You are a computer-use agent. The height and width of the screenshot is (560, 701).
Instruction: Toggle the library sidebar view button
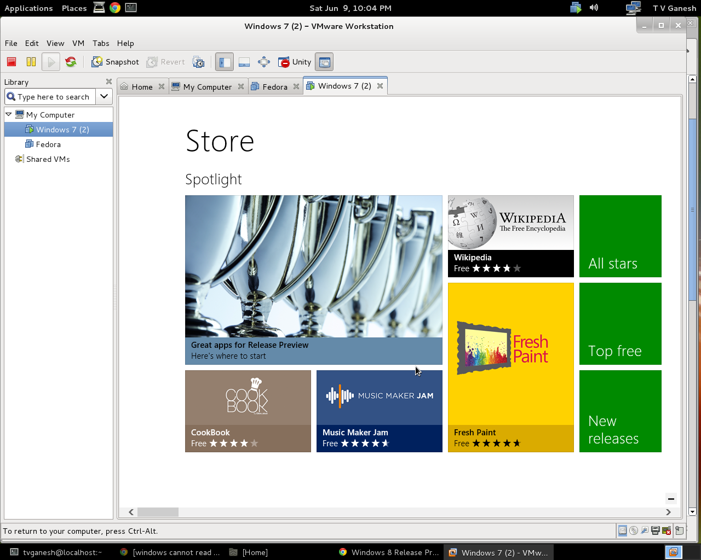[225, 62]
